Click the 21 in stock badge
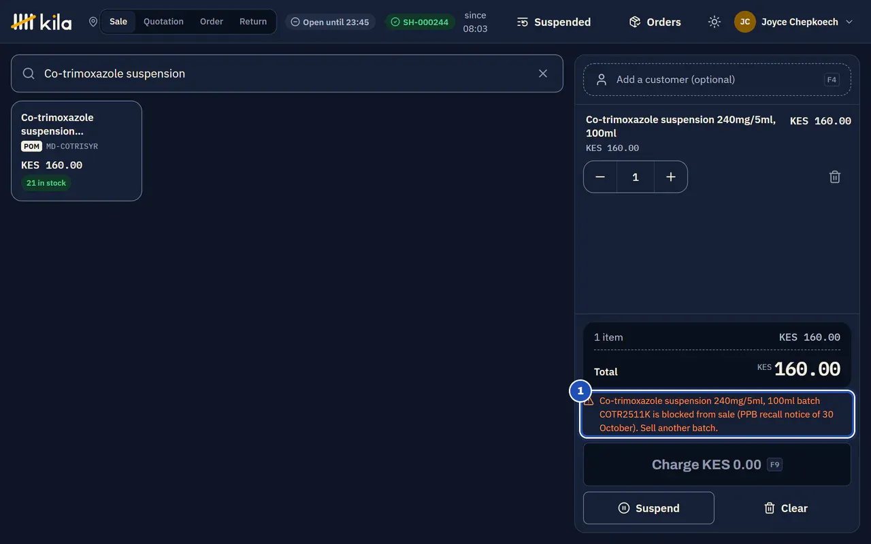Screen dimensions: 871x544 click(46, 183)
